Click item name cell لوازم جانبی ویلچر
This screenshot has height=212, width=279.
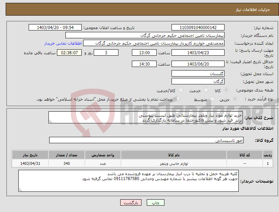click(x=174, y=163)
